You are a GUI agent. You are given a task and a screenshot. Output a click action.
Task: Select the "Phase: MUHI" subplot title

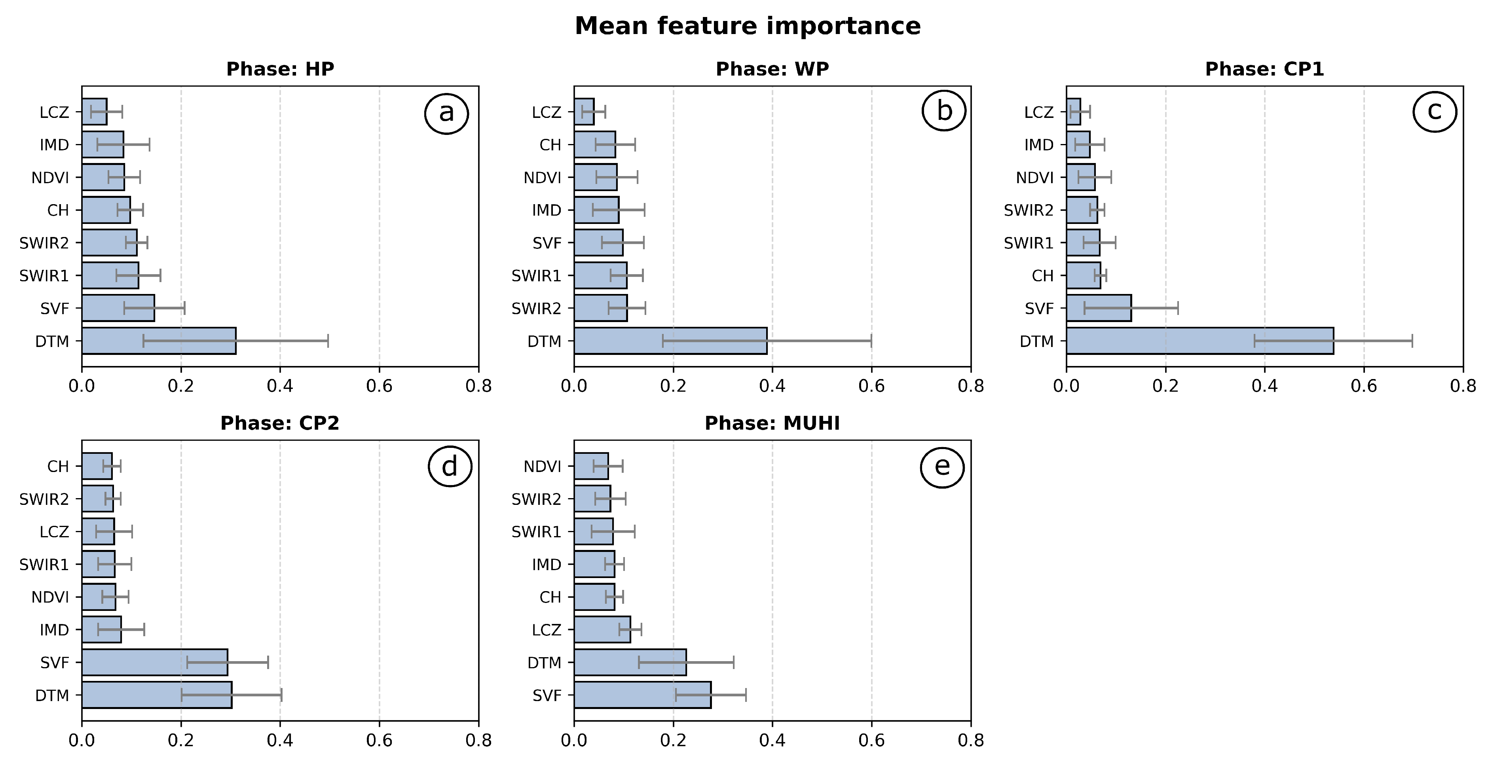[772, 423]
